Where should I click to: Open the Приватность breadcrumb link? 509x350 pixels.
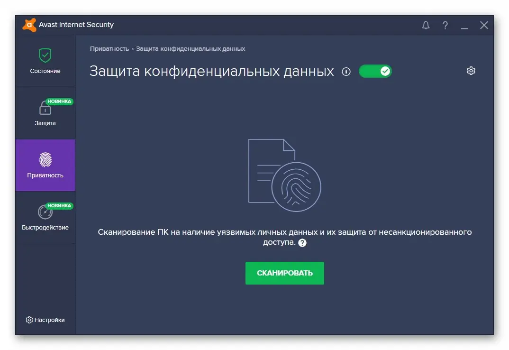(109, 48)
